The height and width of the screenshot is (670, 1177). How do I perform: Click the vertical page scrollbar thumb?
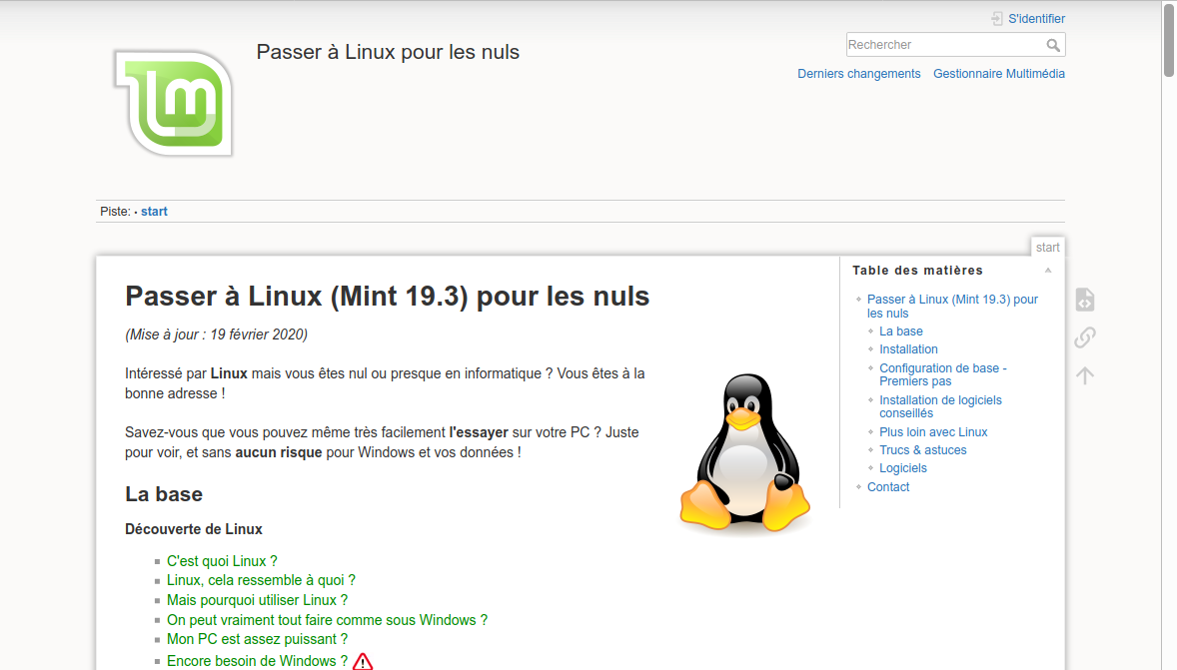(1169, 39)
